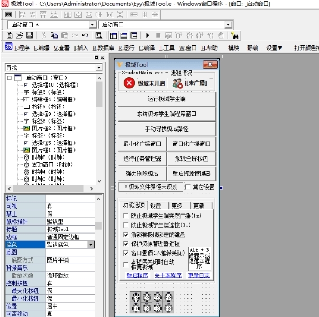Click the 强力删除极域 button

(142, 174)
